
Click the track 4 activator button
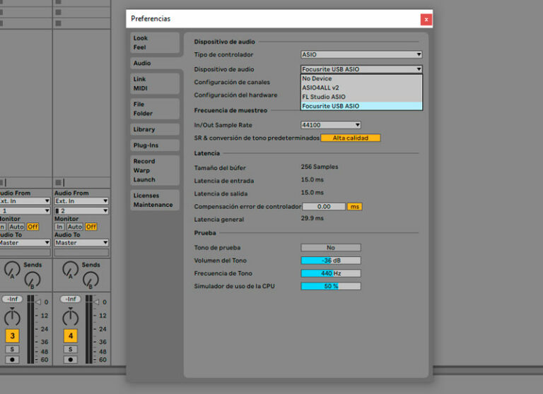pos(70,335)
